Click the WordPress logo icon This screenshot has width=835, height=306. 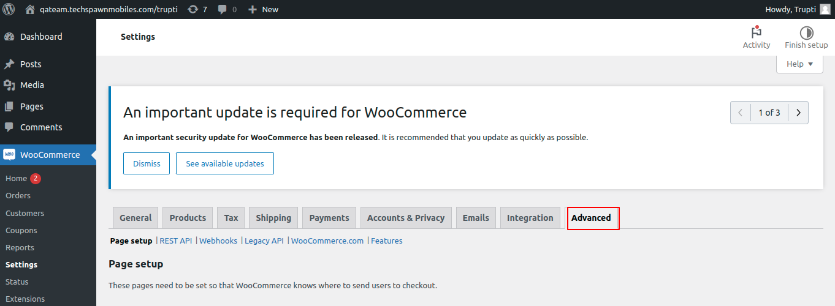[9, 9]
